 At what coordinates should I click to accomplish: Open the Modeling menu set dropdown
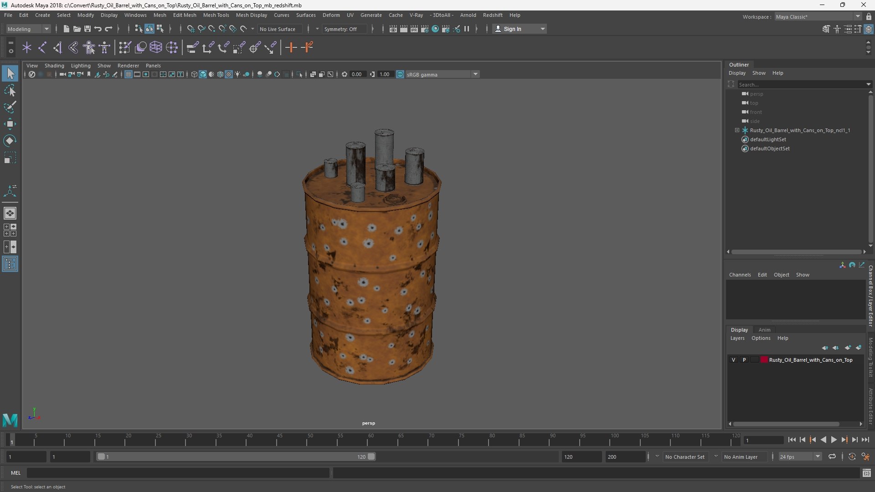click(x=28, y=29)
